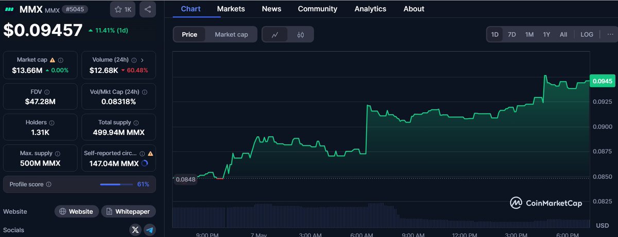618x237 pixels.
Task: Click the Website button
Action: [76, 211]
